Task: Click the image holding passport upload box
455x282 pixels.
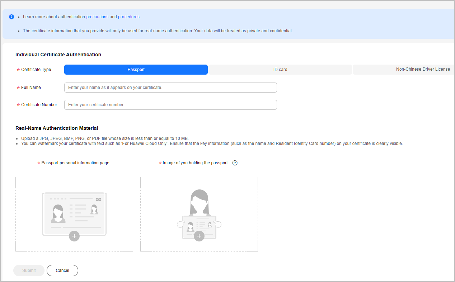Action: click(x=199, y=214)
